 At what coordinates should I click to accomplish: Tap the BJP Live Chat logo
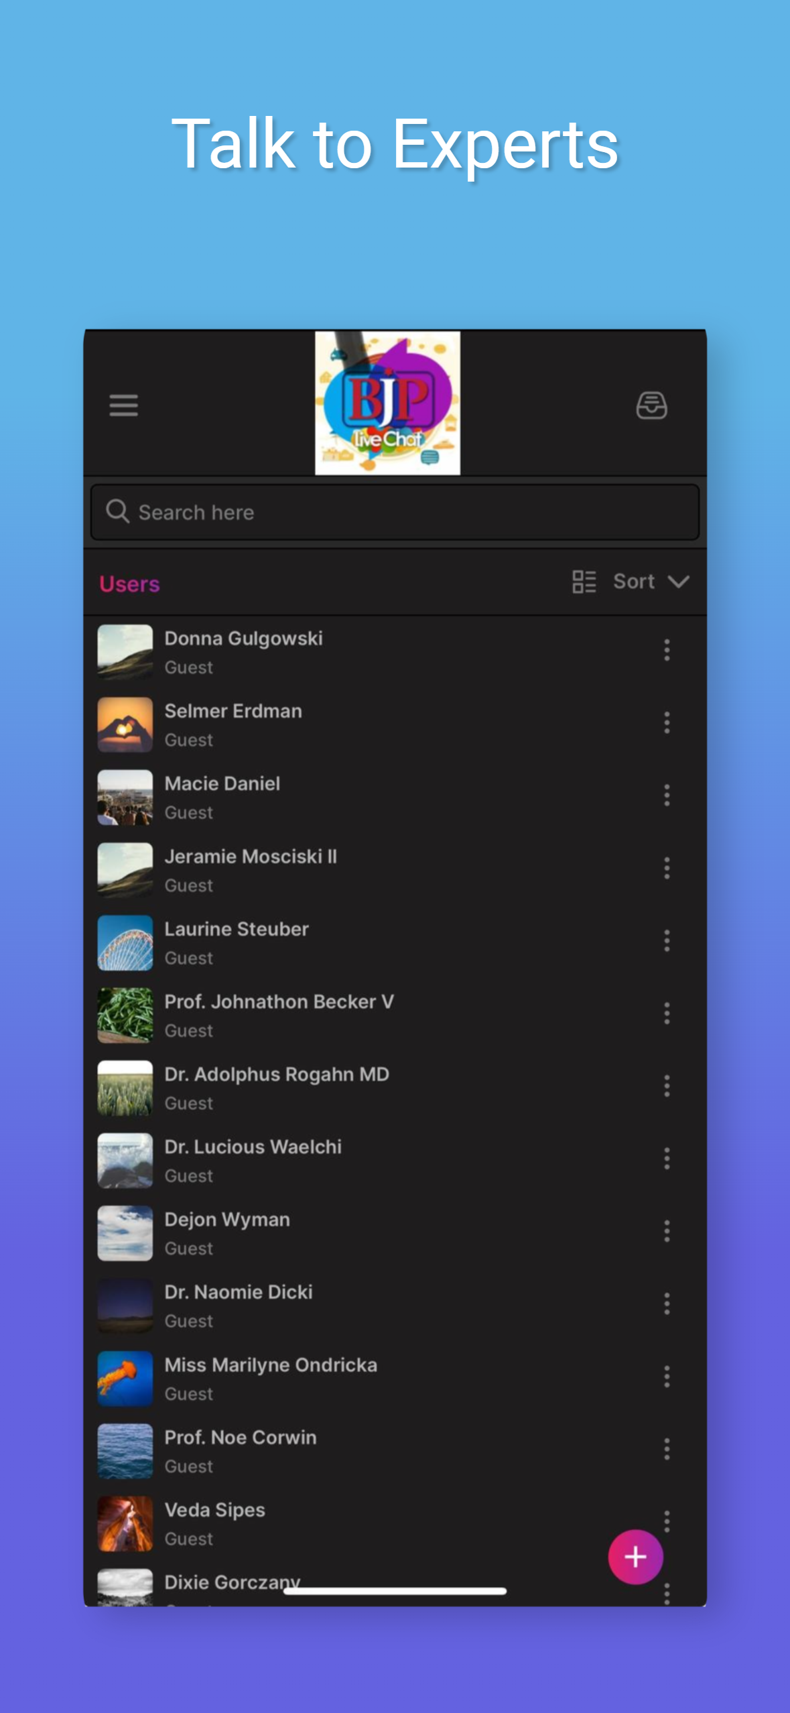pyautogui.click(x=387, y=403)
